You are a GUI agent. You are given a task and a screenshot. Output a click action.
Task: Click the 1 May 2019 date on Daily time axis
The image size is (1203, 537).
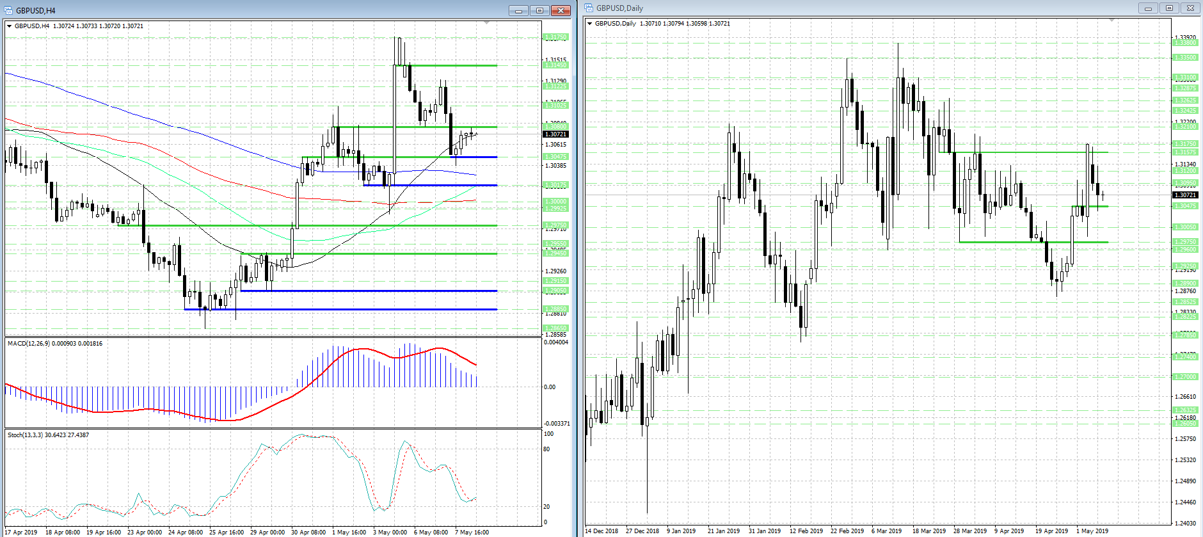coord(1092,531)
